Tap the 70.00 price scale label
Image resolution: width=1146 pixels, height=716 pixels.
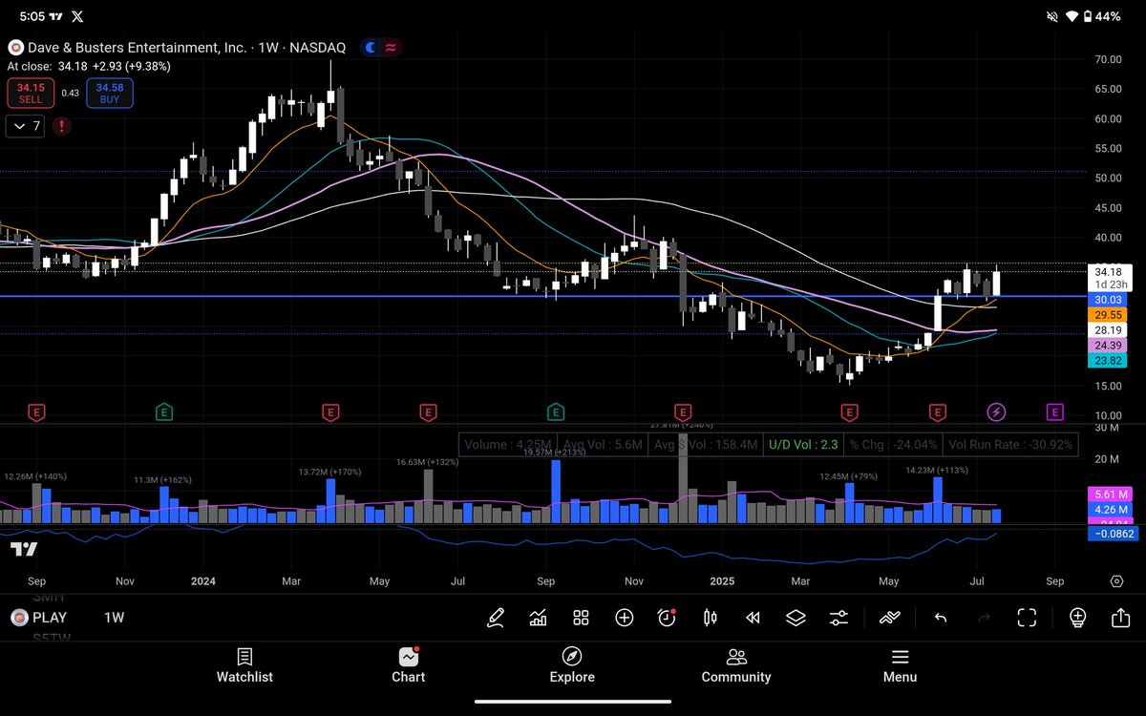point(1108,59)
